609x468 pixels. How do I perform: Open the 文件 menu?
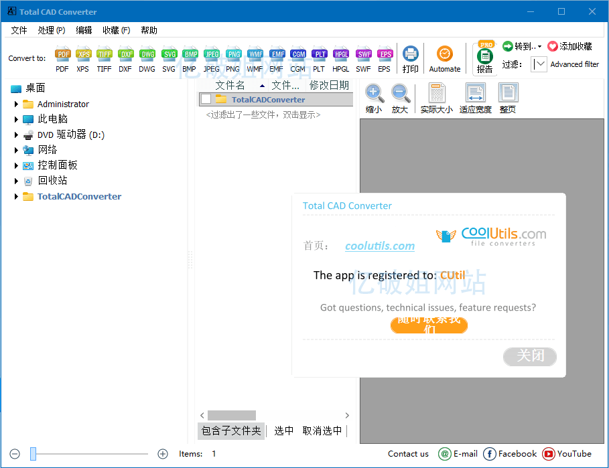(19, 30)
